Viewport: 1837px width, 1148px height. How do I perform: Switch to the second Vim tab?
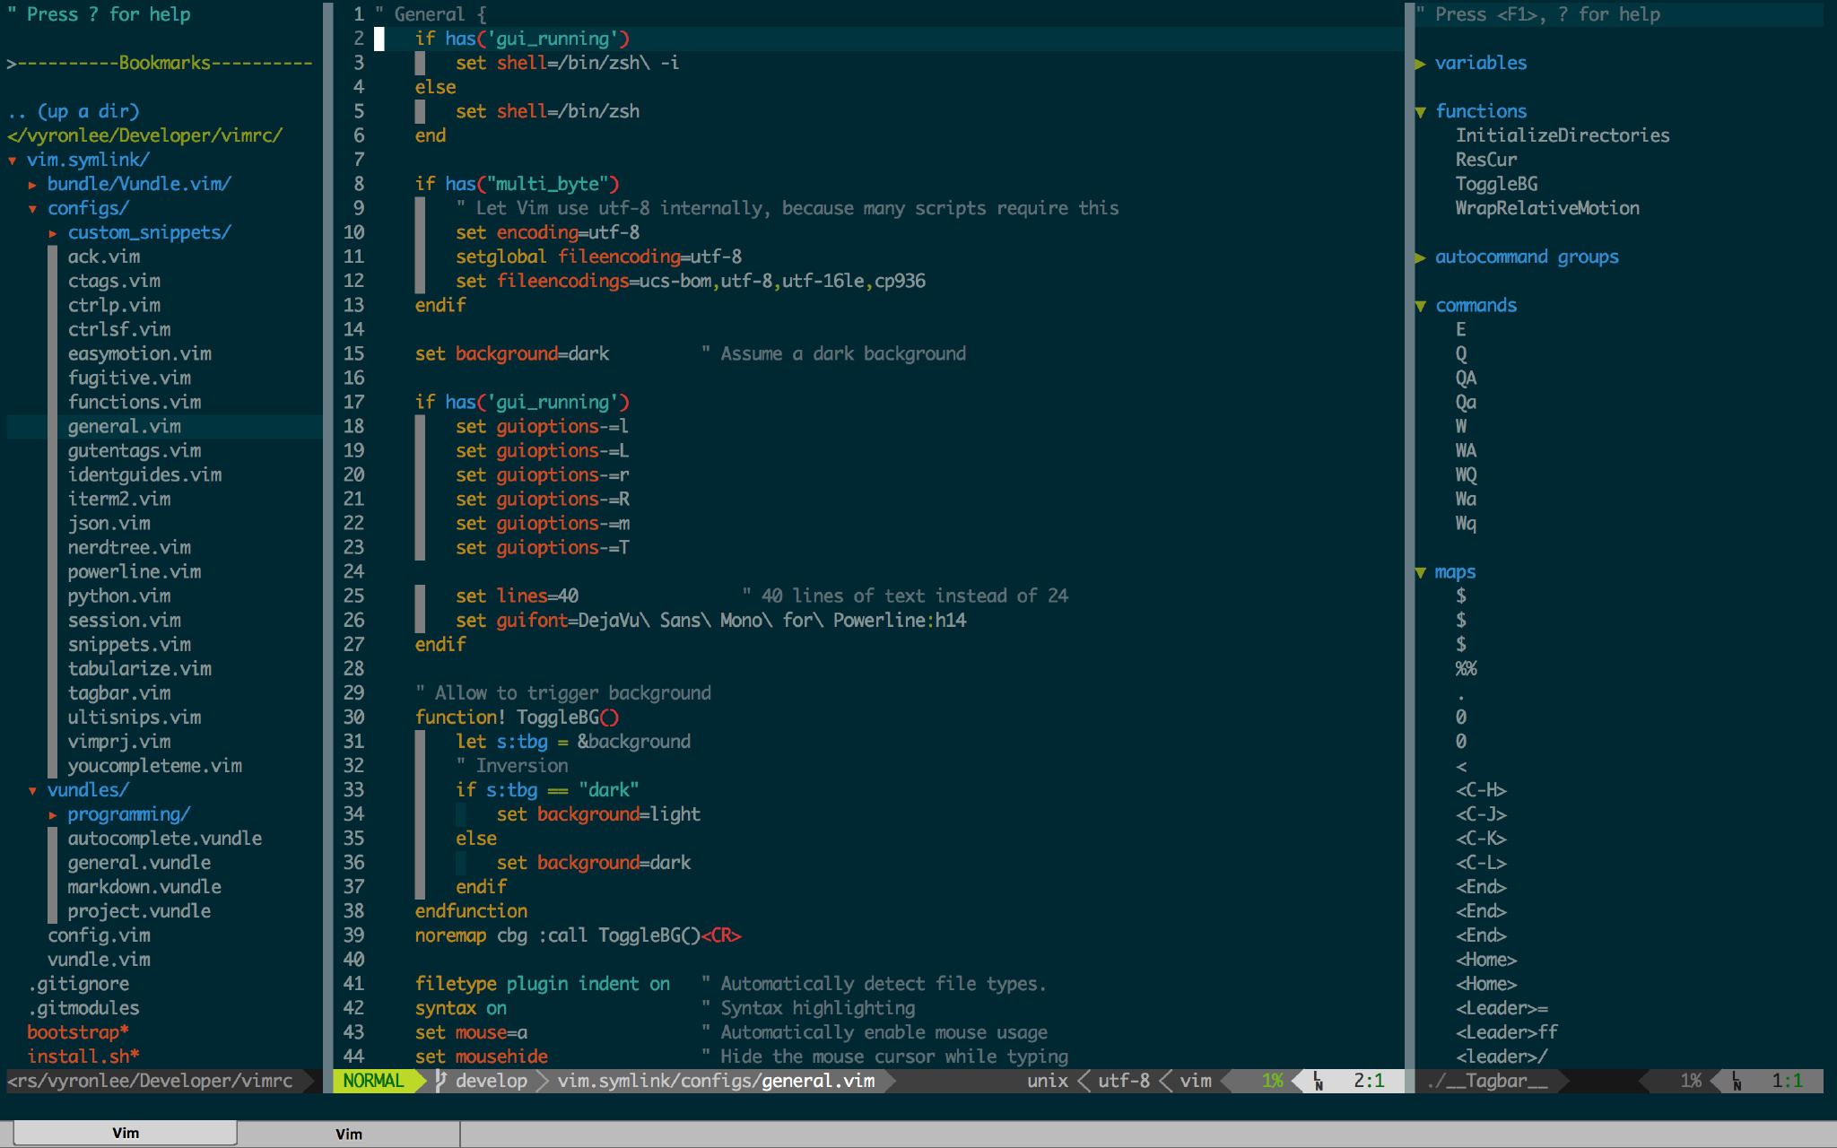tap(349, 1134)
